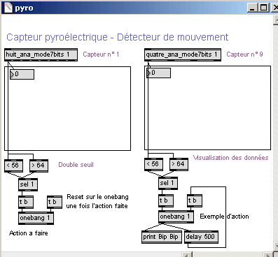278x257 pixels.
Task: Select the 'delay 500' object
Action: pos(201,237)
